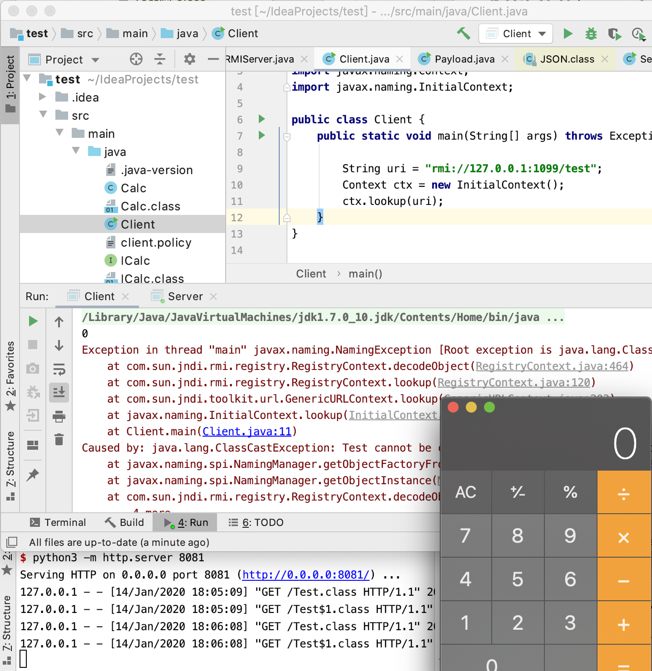Click the Stop process square icon
The image size is (652, 671).
pos(33,345)
